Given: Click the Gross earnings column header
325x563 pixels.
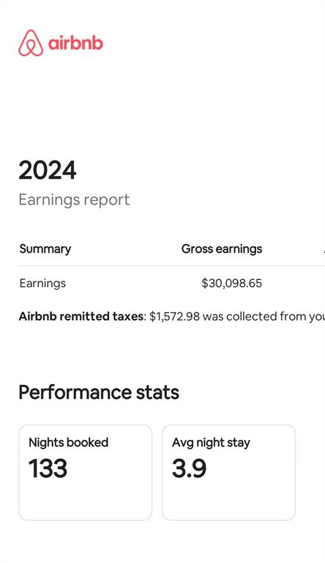Looking at the screenshot, I should click(222, 249).
